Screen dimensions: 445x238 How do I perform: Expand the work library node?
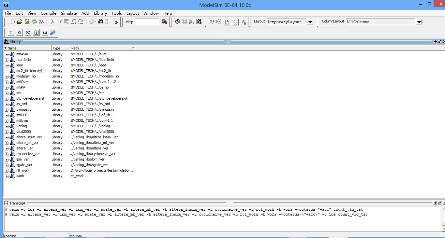7,176
